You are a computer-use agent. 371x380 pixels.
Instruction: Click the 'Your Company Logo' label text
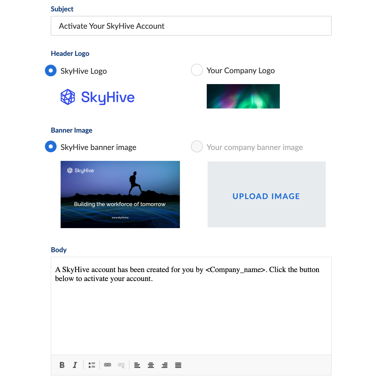click(x=241, y=71)
